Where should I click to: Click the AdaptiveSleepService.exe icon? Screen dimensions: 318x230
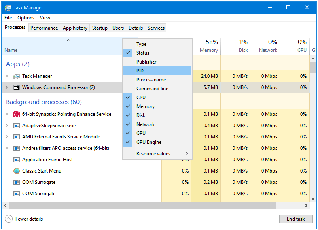[x=17, y=126]
